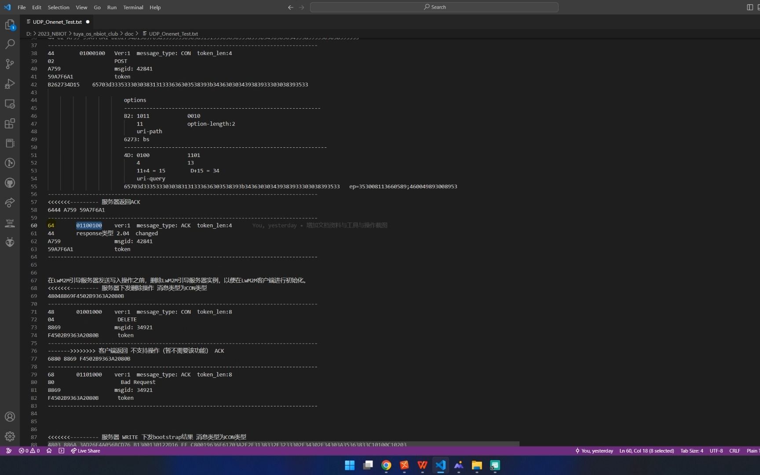760x475 pixels.
Task: Open WPS Office from the taskbar
Action: (x=422, y=465)
